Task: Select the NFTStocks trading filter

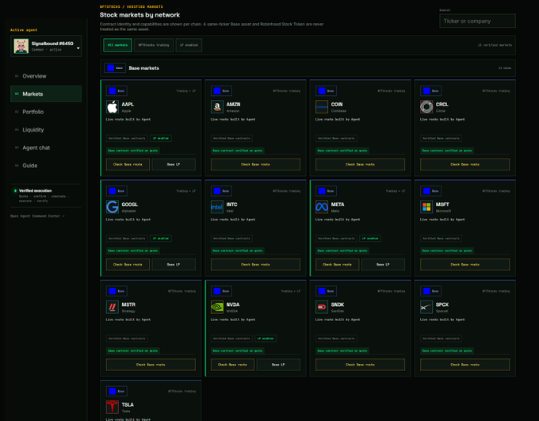Action: click(154, 45)
